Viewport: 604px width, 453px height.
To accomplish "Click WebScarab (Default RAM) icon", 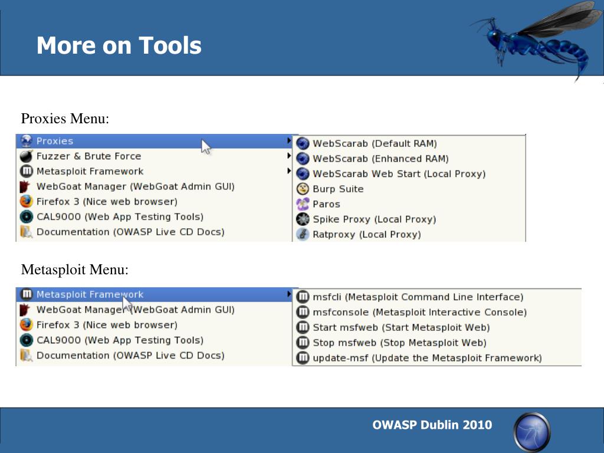I will (303, 143).
